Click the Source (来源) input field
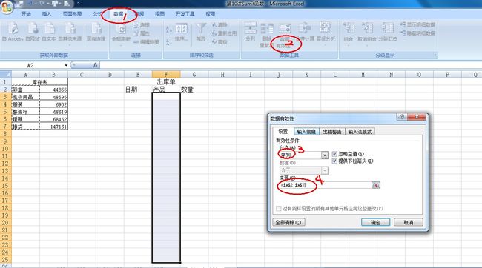Screen dimensions: 482x268 (326, 185)
